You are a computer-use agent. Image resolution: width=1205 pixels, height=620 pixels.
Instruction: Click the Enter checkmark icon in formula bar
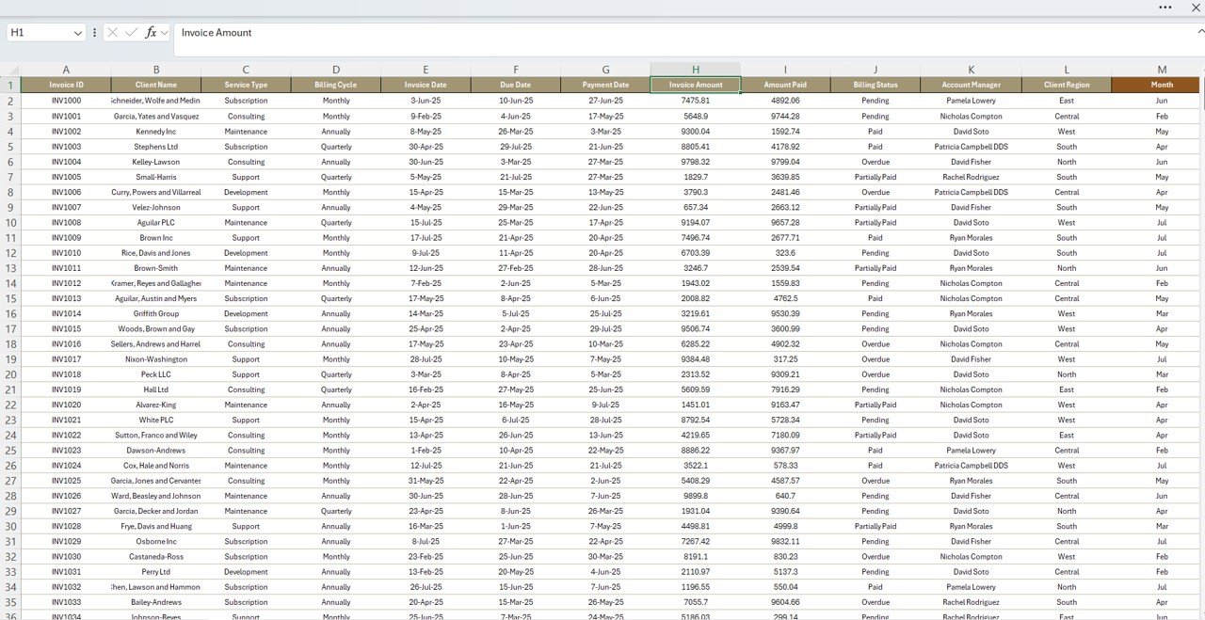pos(132,32)
